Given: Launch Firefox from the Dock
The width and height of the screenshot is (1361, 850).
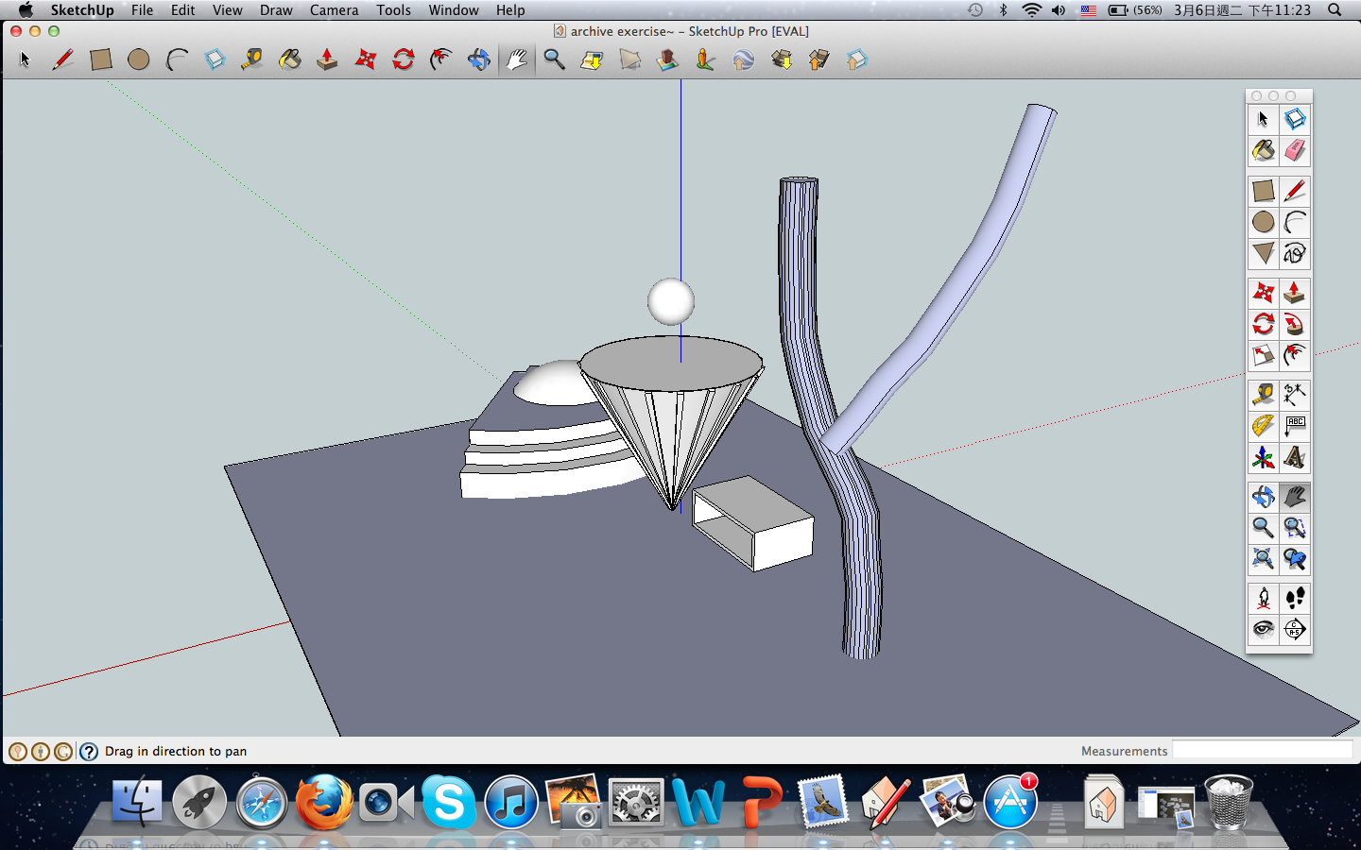Looking at the screenshot, I should click(324, 802).
